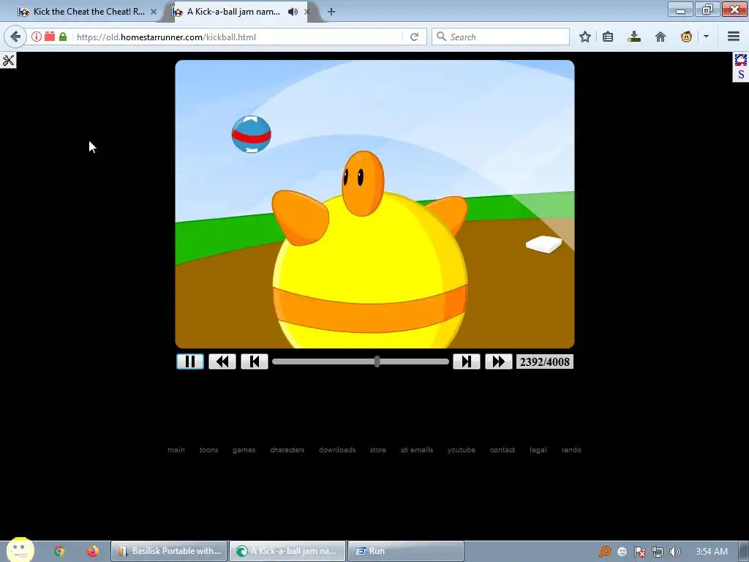Click the rewind double-arrow button
Viewport: 749px width, 562px height.
[x=222, y=361]
